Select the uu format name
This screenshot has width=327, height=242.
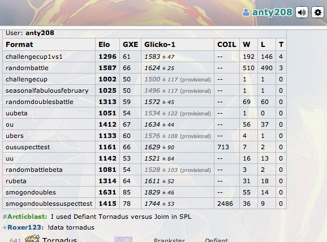coord(10,158)
